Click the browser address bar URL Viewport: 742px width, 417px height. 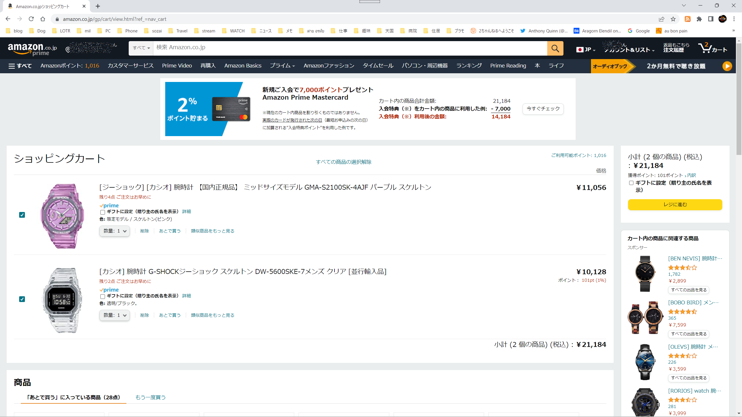coord(114,19)
